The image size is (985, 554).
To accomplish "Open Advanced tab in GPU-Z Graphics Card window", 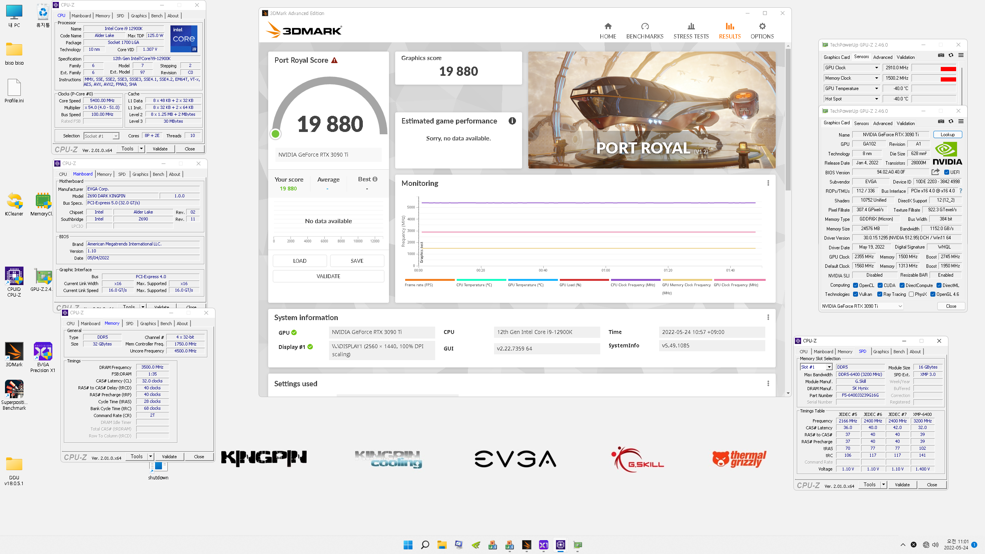I will coord(883,123).
